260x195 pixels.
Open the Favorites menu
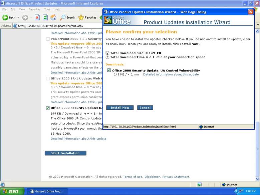[x=34, y=9]
